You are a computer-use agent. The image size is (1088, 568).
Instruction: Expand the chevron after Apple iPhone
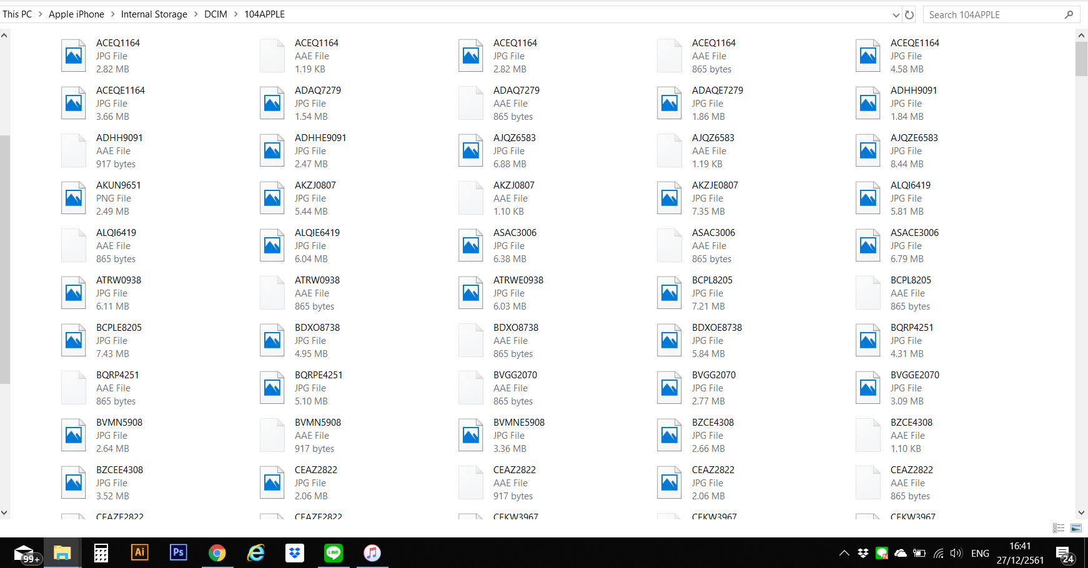113,14
